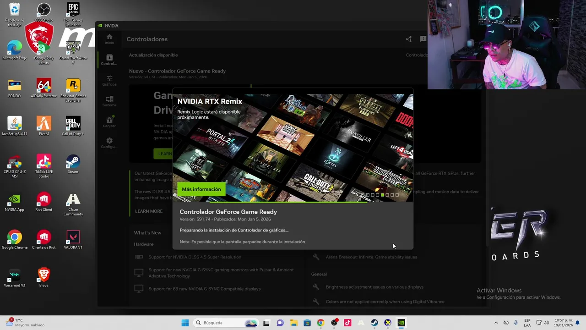
Task: Open the clock showing 10:57 p. m.
Action: (x=563, y=323)
